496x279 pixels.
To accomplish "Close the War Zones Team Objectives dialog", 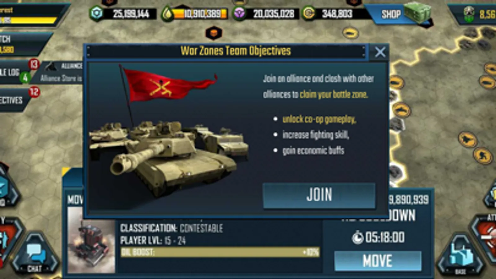I will click(380, 52).
